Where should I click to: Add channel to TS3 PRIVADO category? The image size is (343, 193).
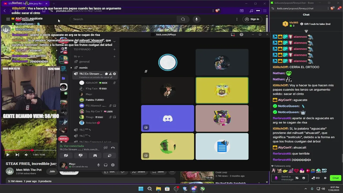click(x=114, y=49)
